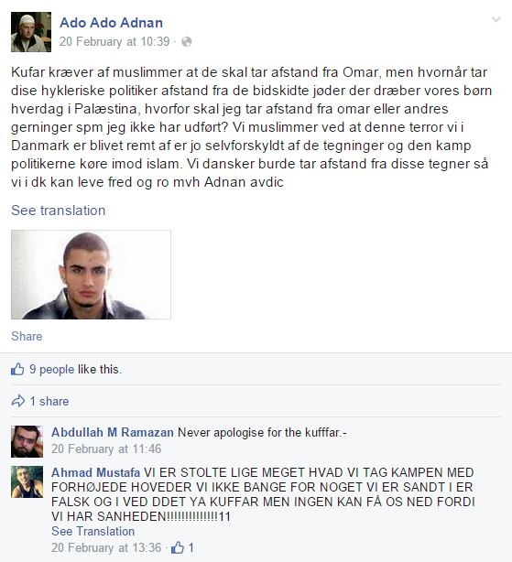Click See Translation under Ahmad Mustafa's comment
The width and height of the screenshot is (512, 562).
[93, 531]
